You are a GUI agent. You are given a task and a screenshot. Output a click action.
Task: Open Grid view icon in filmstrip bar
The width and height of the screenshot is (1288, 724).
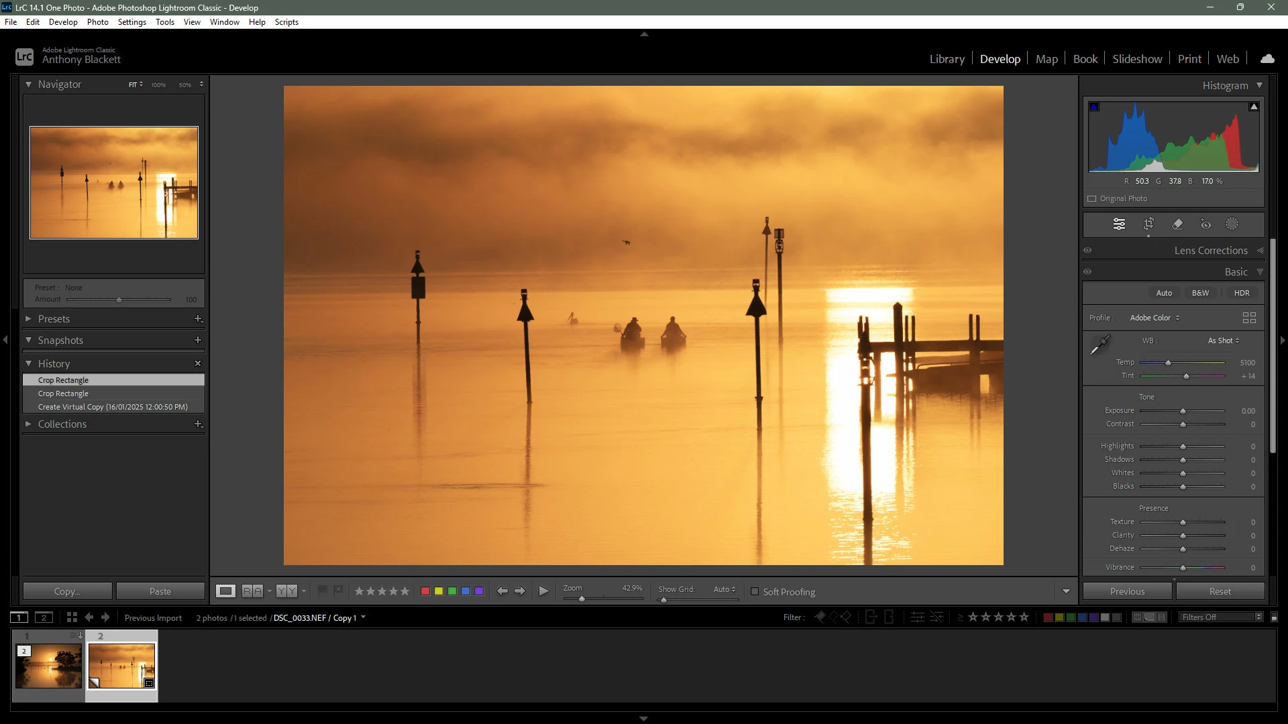tap(72, 617)
